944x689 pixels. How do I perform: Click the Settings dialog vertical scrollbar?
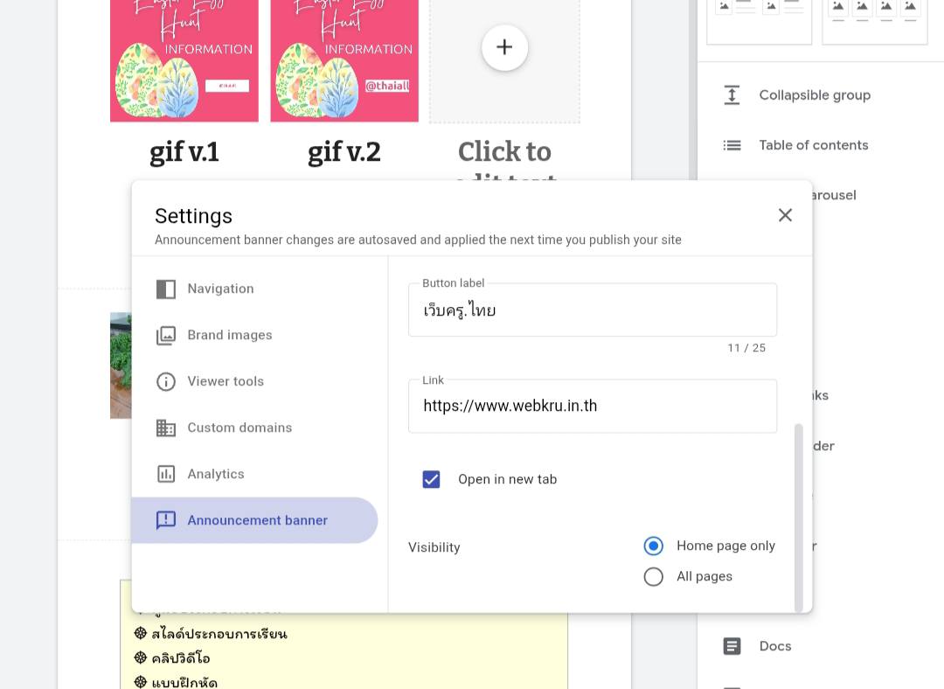coord(798,516)
